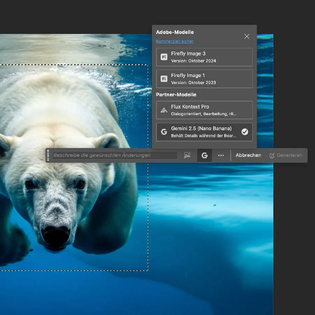Click the Firefly Image 1 'Fi' icon

pyautogui.click(x=164, y=79)
